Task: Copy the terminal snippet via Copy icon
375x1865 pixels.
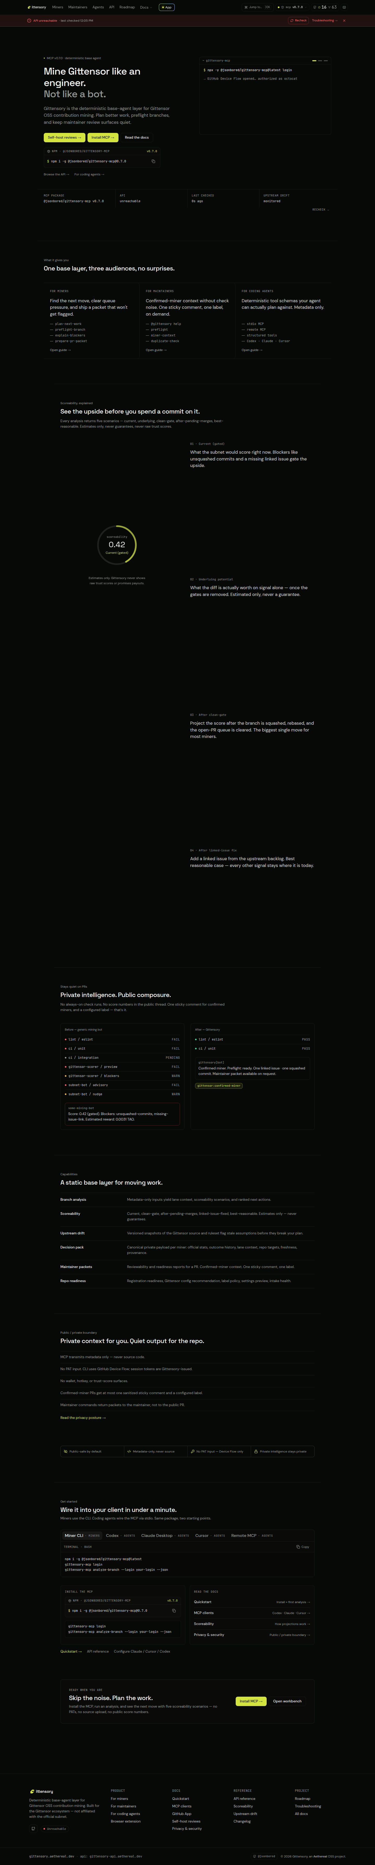Action: (303, 1547)
